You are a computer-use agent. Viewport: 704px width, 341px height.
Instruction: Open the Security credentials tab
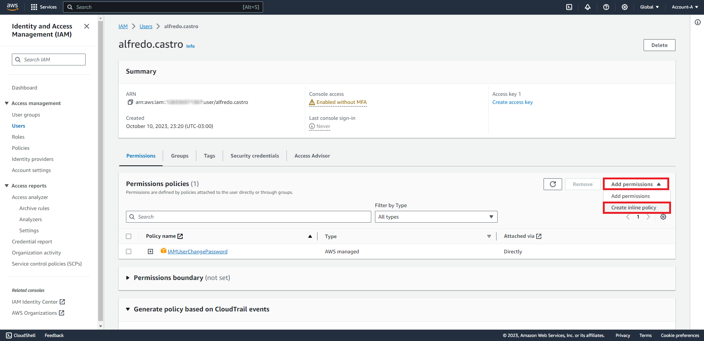(x=255, y=156)
